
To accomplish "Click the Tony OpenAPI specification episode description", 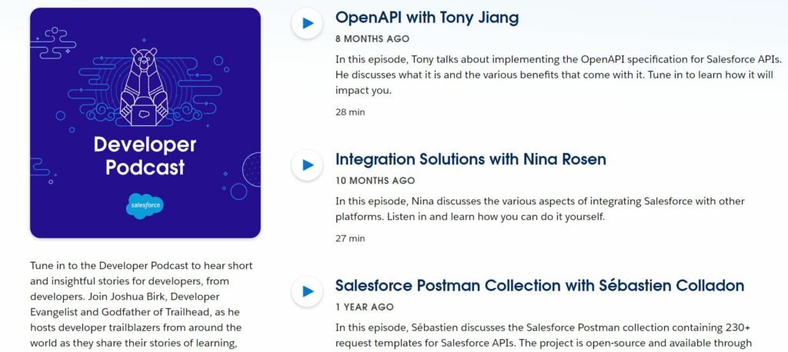I will (x=559, y=75).
